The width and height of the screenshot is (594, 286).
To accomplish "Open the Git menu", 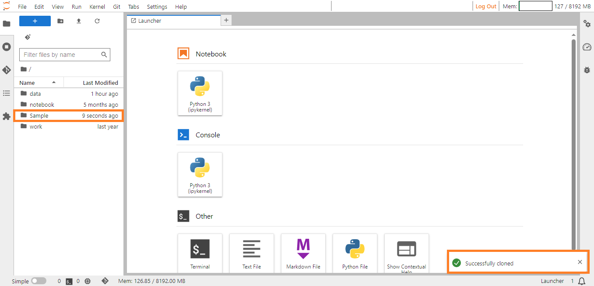I will point(116,7).
